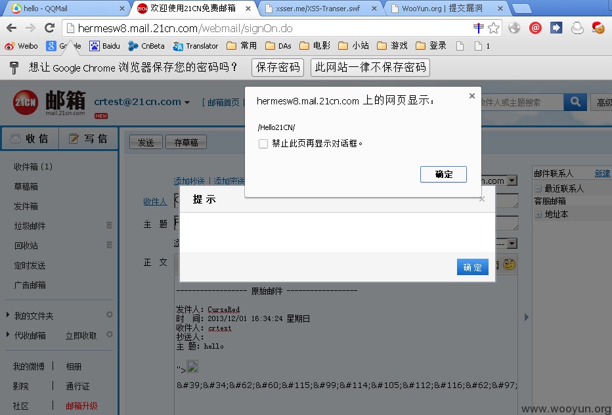The width and height of the screenshot is (612, 415).
Task: Open the DAs bookmark folder
Action: point(278,46)
